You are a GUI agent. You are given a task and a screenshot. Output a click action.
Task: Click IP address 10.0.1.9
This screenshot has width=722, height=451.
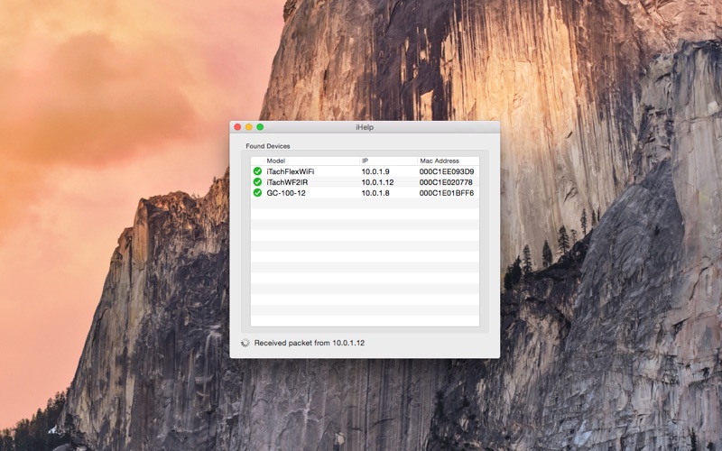[375, 171]
